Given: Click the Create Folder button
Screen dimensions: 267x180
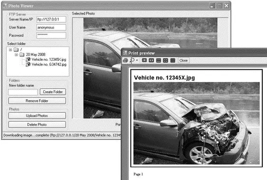Looking at the screenshot, I should pos(53,92).
